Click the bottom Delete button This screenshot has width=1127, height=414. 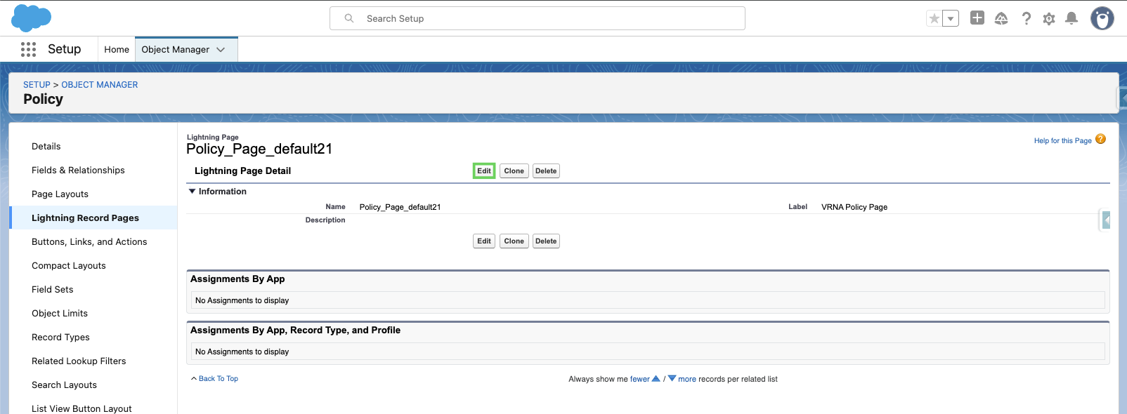546,241
